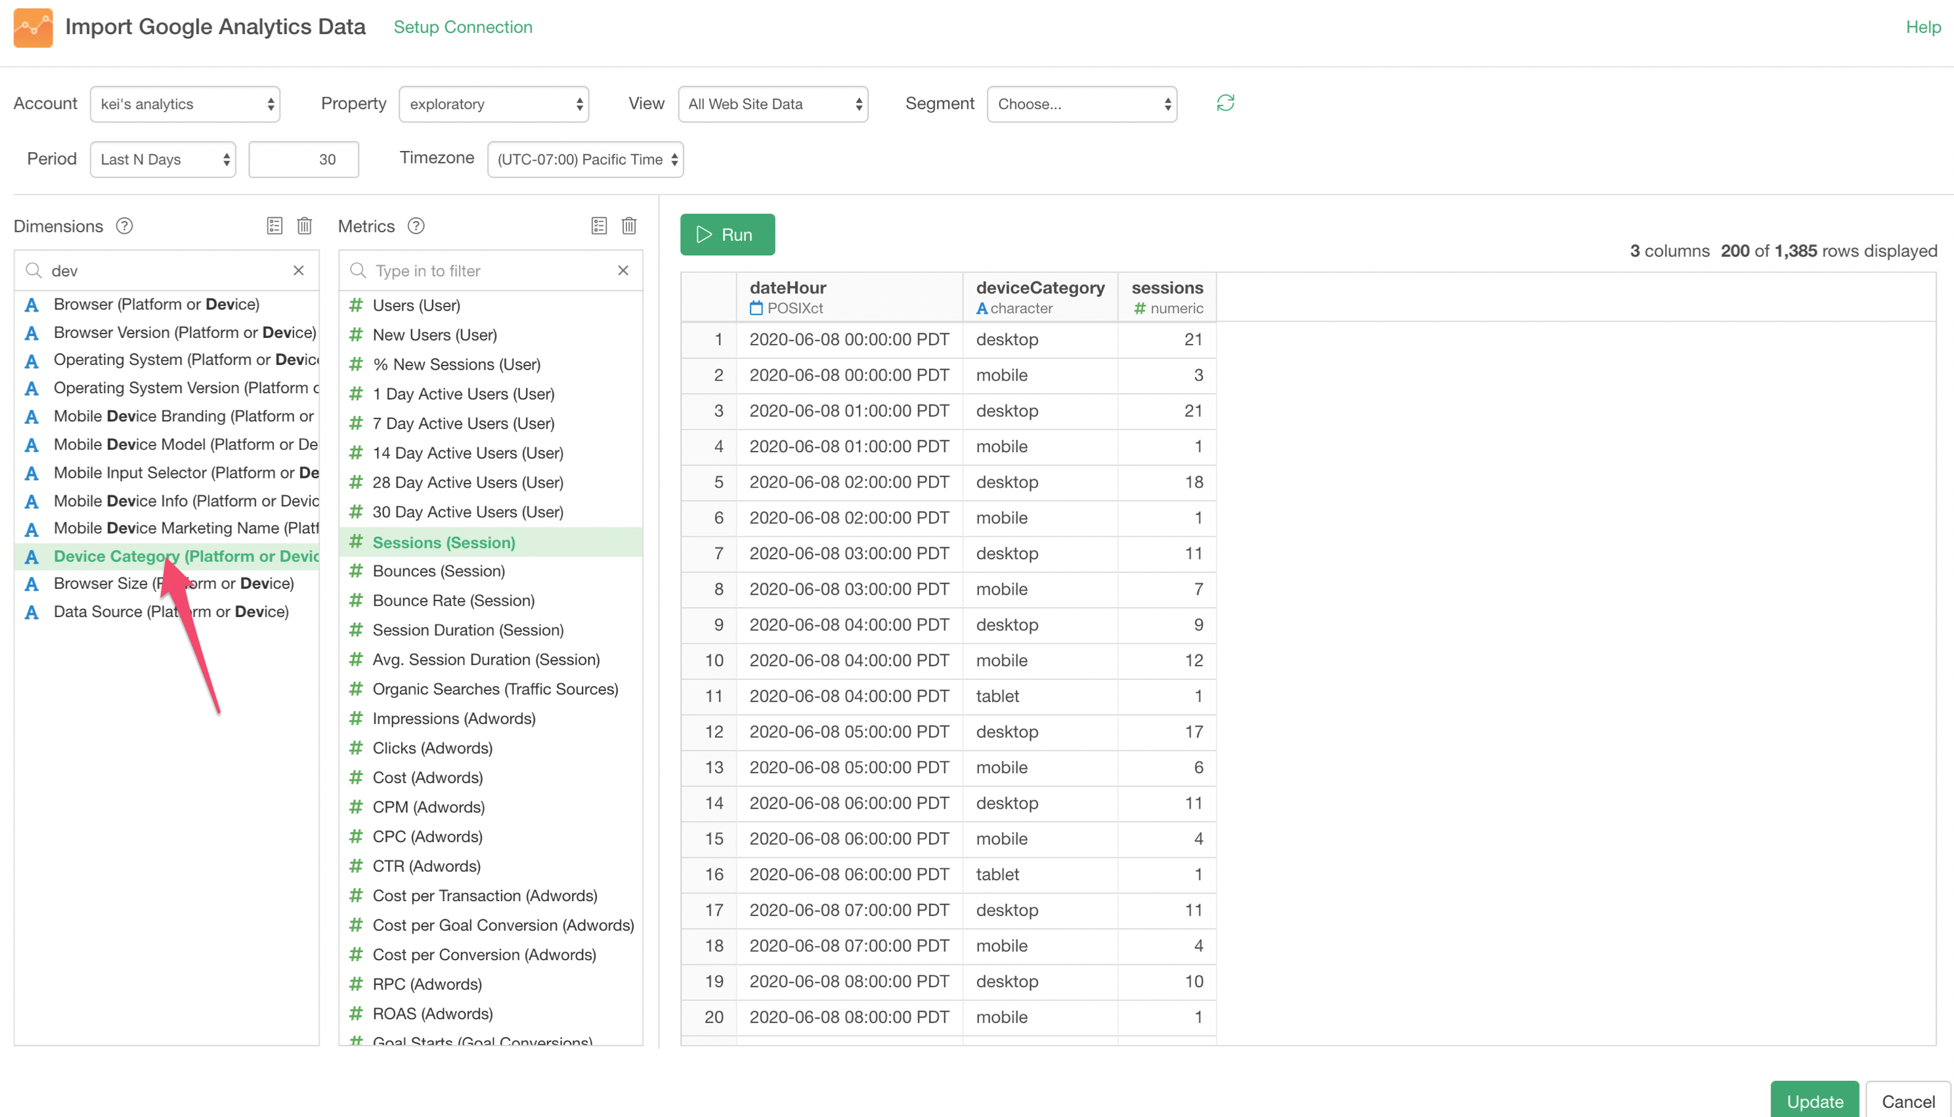Select Avg. Session Duration metric

pos(491,660)
